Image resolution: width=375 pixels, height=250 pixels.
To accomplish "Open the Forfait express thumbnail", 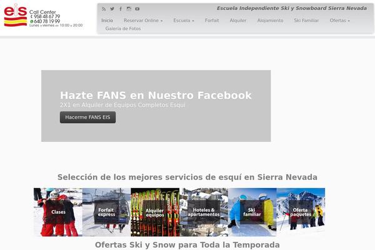I will [x=106, y=212].
